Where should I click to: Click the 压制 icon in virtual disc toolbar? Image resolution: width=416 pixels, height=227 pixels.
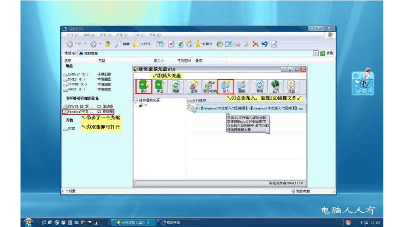(194, 86)
